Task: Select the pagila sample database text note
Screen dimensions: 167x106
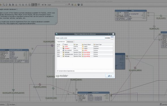Action: [x=28, y=16]
